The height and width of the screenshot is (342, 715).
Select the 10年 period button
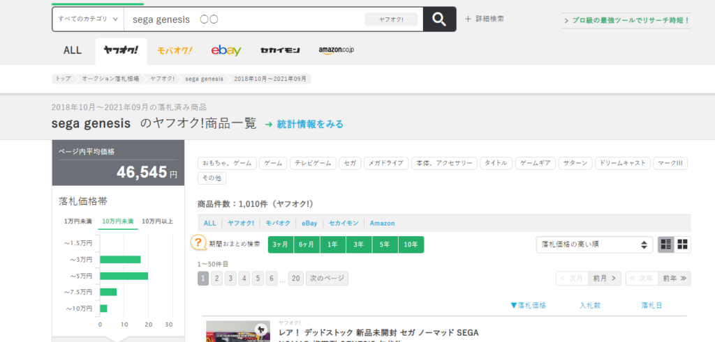(x=411, y=244)
